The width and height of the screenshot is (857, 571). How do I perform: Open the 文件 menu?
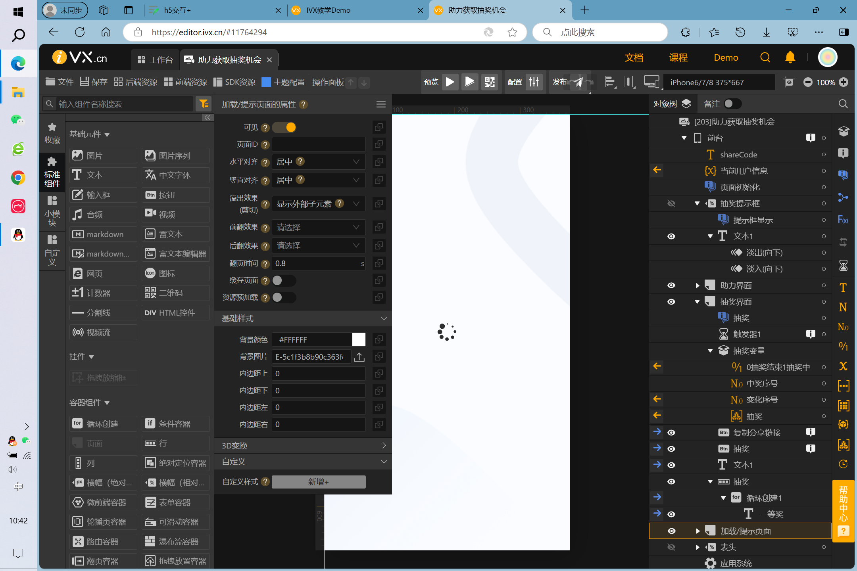tap(60, 82)
